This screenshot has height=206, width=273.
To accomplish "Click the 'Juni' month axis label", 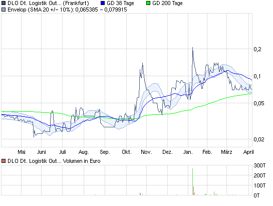I will (41, 152).
